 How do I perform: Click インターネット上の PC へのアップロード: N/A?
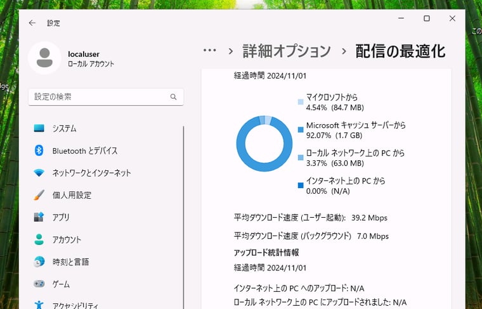tap(299, 289)
